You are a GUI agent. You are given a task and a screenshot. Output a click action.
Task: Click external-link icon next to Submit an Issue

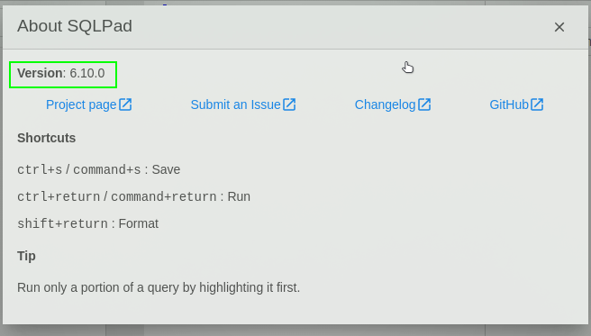(289, 104)
